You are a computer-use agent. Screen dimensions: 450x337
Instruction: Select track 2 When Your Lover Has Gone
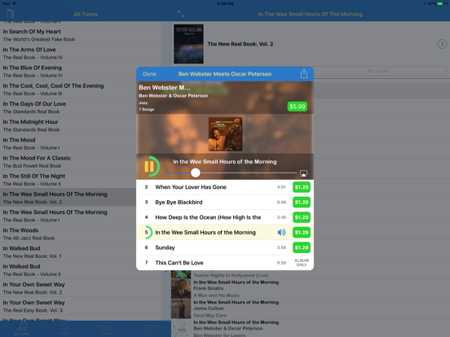[x=225, y=187]
